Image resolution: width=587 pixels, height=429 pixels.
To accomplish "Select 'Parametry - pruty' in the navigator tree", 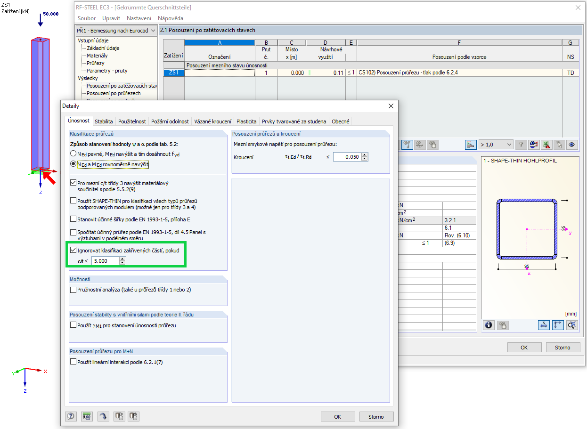I will (x=107, y=71).
